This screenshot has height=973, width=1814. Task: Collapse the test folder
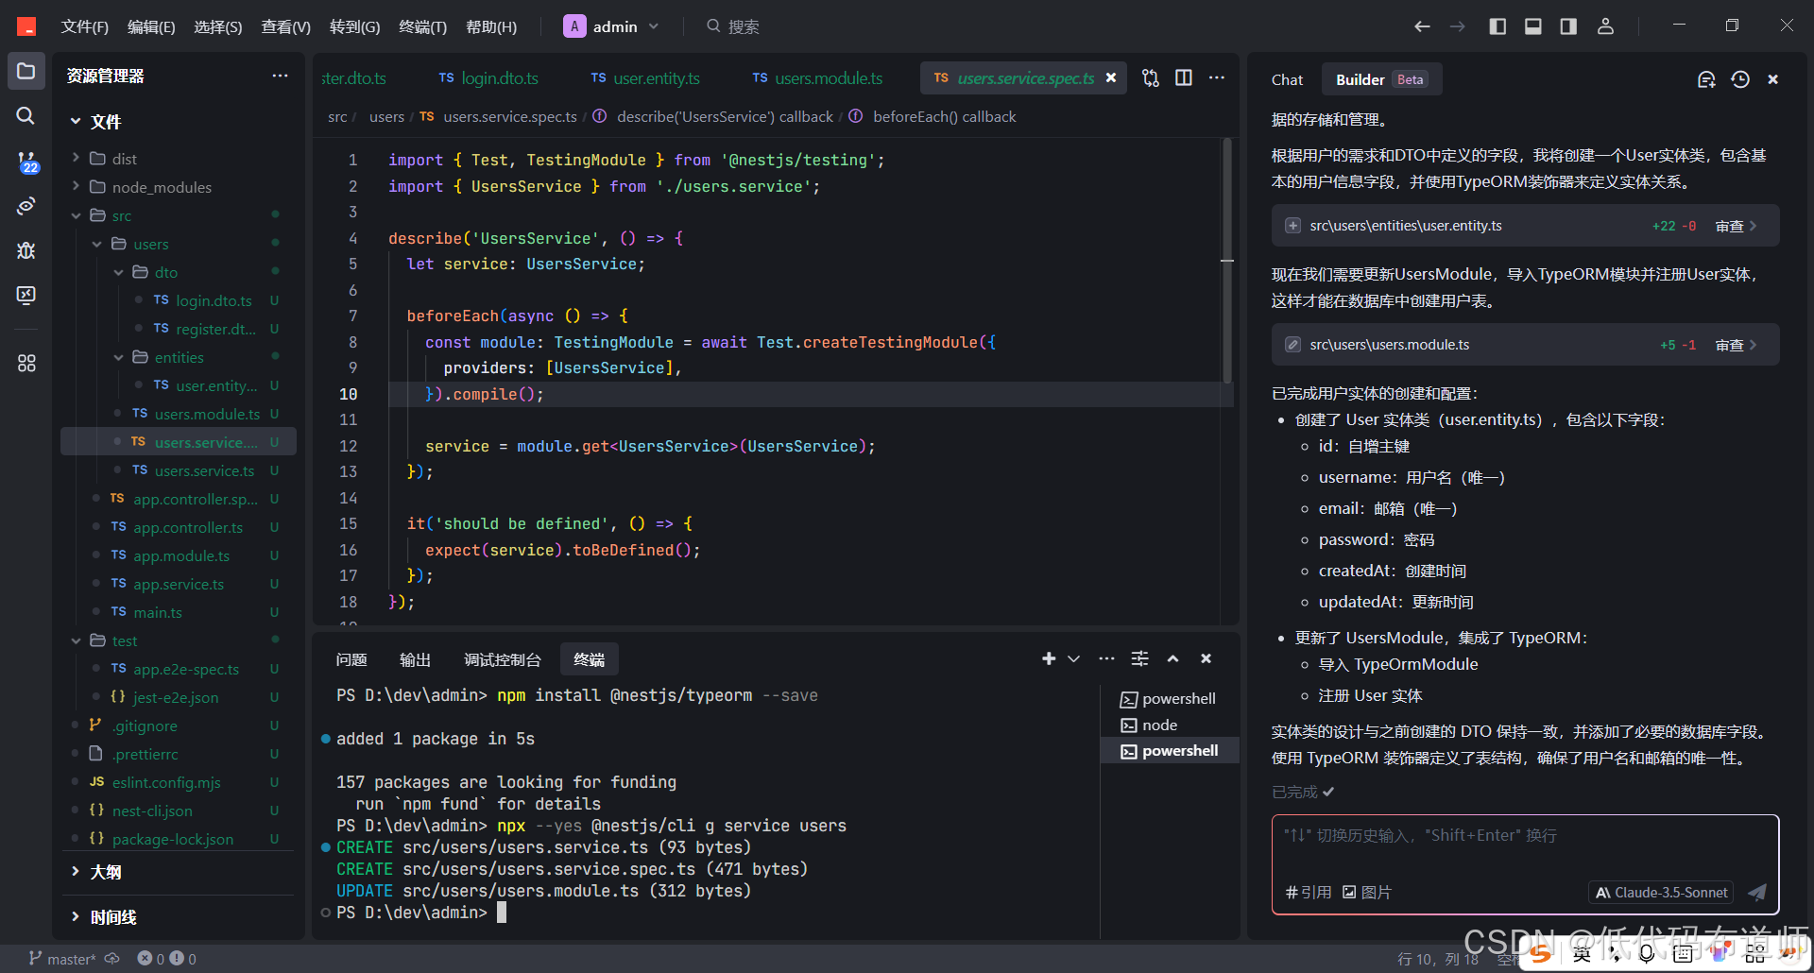point(125,640)
